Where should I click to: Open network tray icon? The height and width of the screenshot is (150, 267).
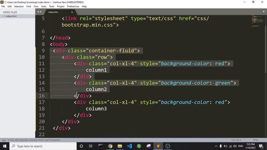point(230,146)
